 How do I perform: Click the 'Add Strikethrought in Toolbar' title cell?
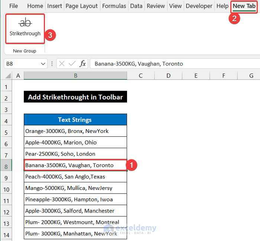tap(75, 97)
